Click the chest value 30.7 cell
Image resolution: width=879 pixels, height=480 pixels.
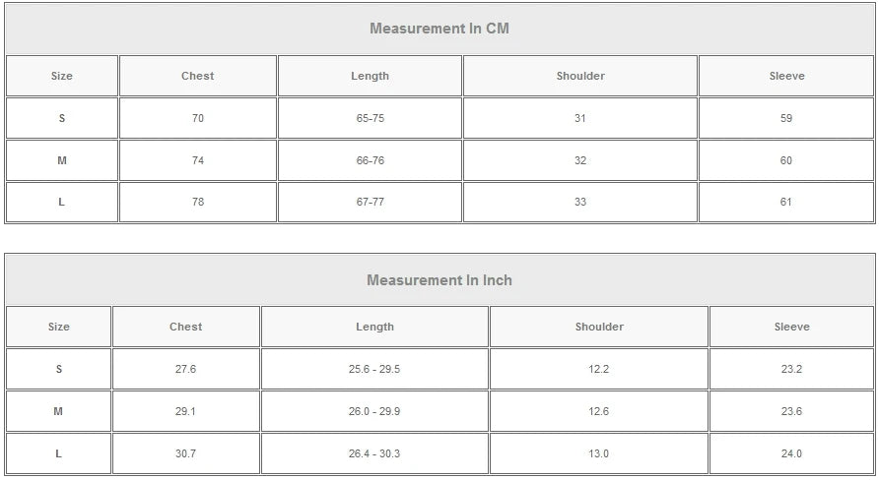click(185, 453)
